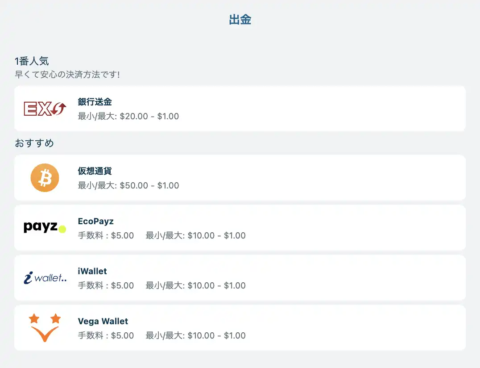Click the Vega Wallet star logo
This screenshot has height=368, width=480.
[x=45, y=328]
